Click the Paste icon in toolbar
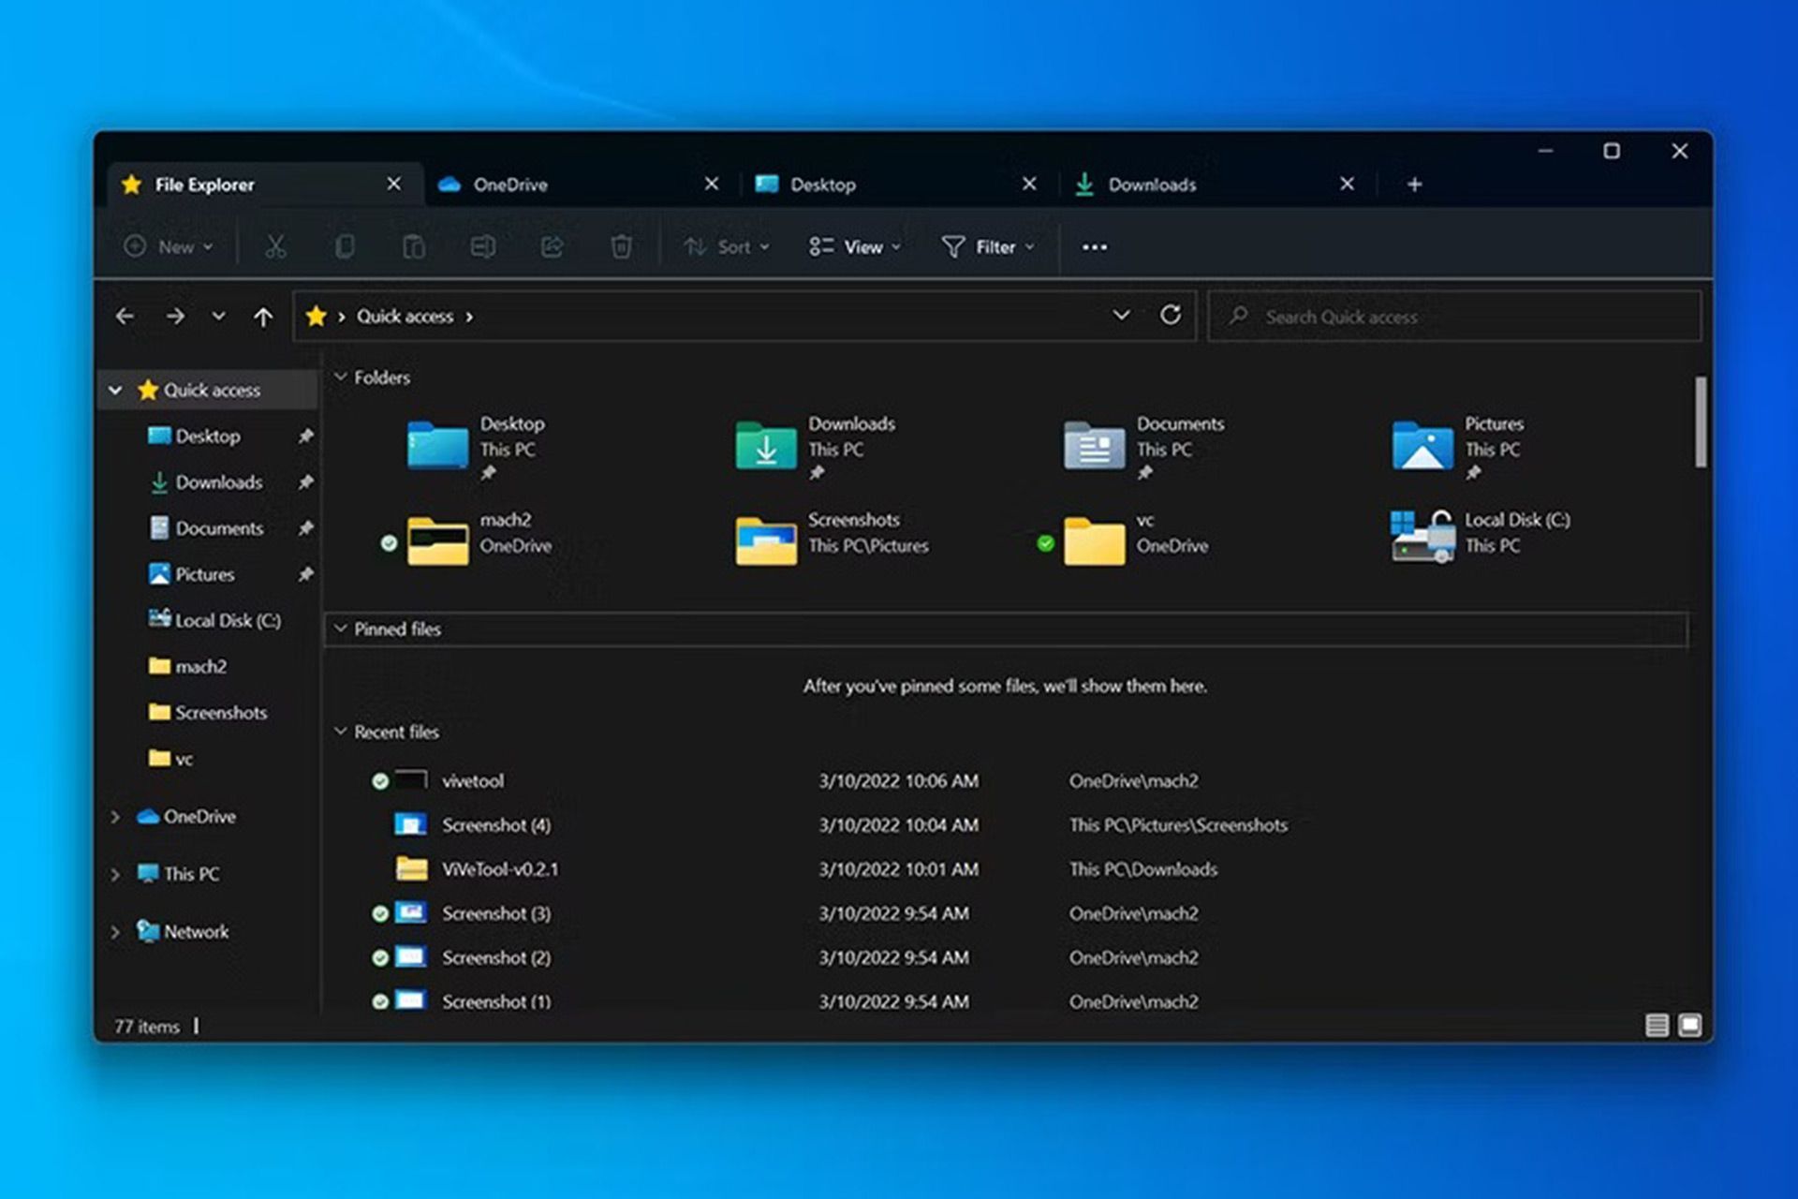Image resolution: width=1798 pixels, height=1199 pixels. click(x=413, y=246)
